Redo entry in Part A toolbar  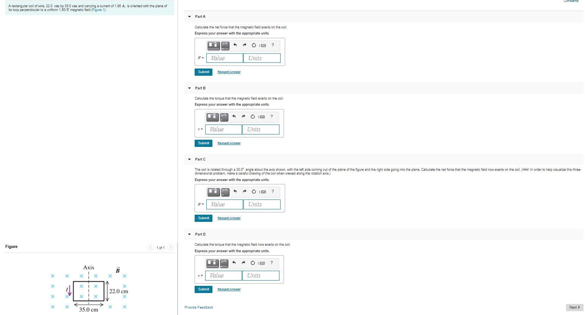tap(244, 45)
